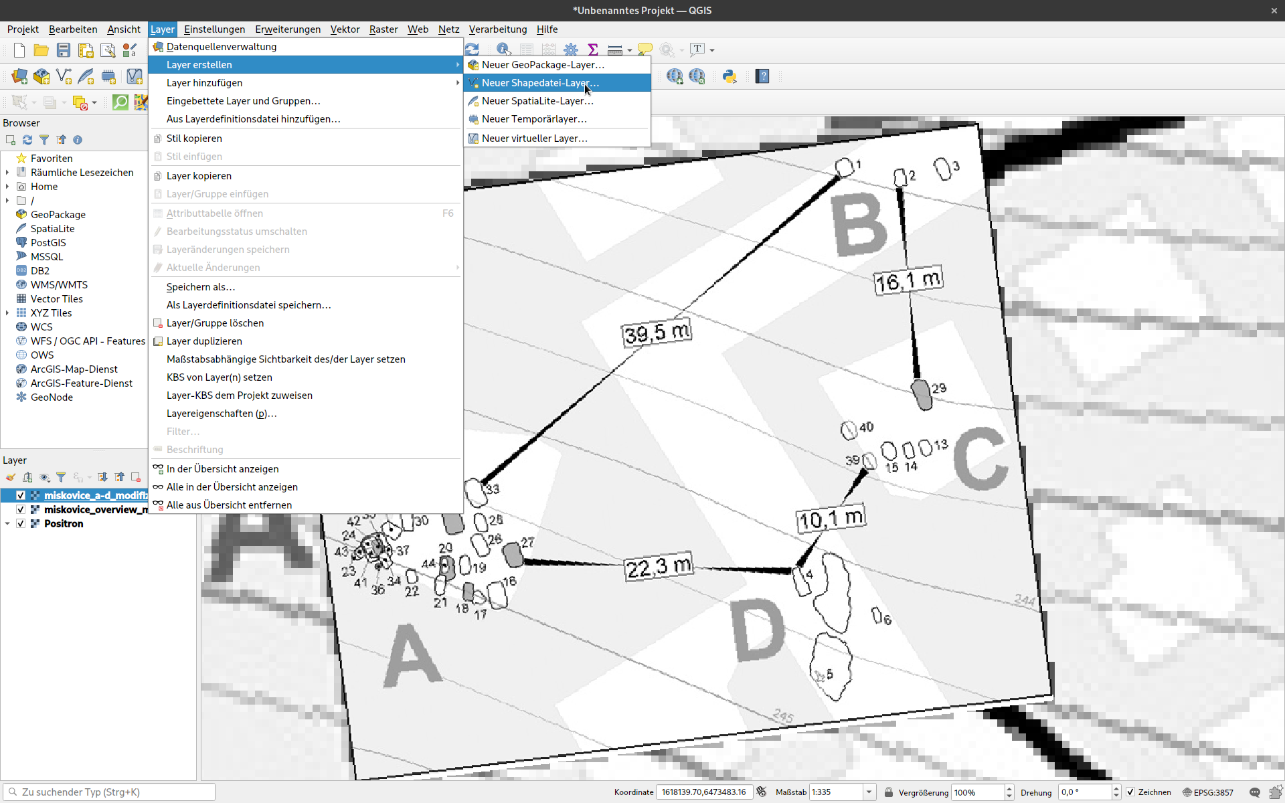Expand the XYZ Tiles node
The height and width of the screenshot is (803, 1285).
pos(7,313)
